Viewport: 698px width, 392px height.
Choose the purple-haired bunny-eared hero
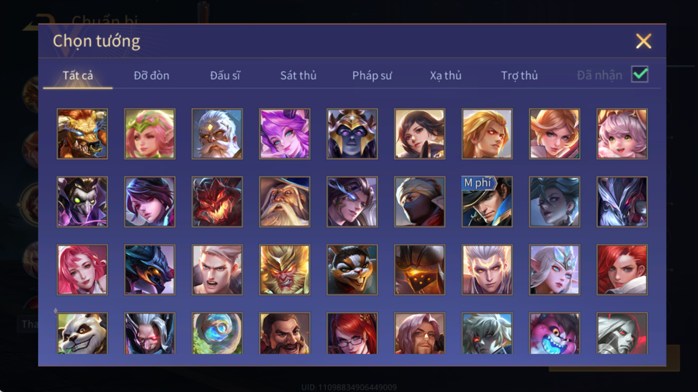pos(285,134)
